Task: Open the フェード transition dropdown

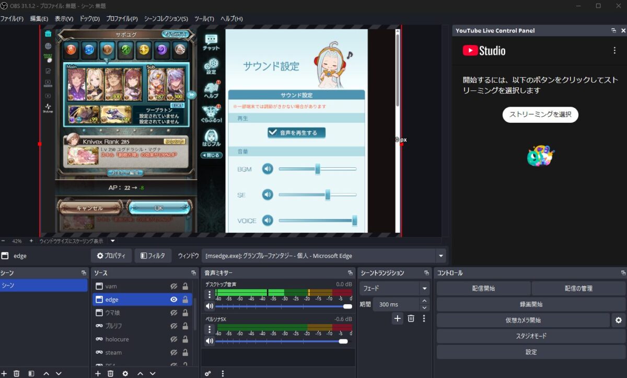Action: [424, 288]
